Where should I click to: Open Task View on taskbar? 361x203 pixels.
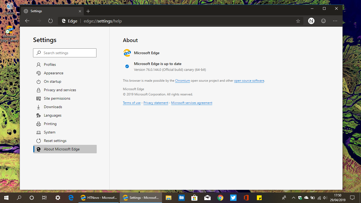coord(44,197)
